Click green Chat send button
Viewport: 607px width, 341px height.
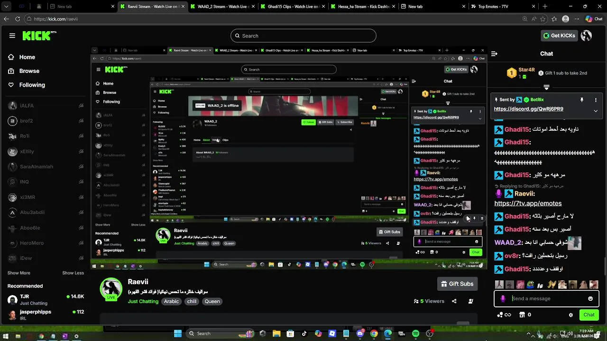pyautogui.click(x=589, y=315)
